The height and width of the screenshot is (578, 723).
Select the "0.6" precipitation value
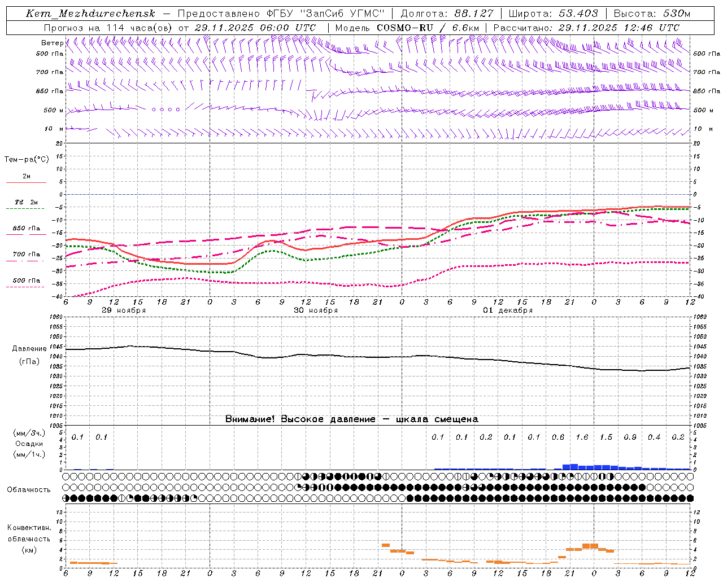pyautogui.click(x=558, y=437)
